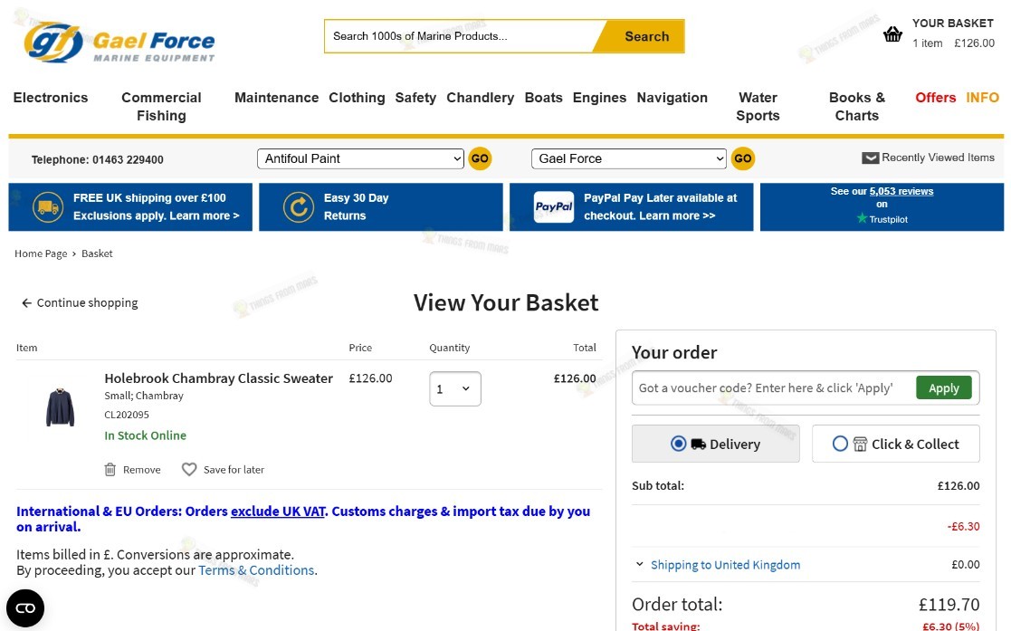Select the Click & Collect radio button
This screenshot has height=631, width=1011.
pyautogui.click(x=840, y=444)
